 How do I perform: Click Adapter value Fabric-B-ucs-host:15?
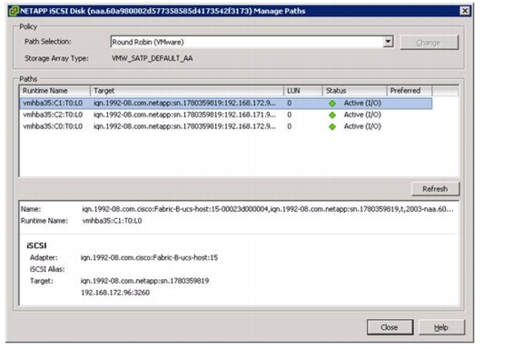pyautogui.click(x=149, y=257)
